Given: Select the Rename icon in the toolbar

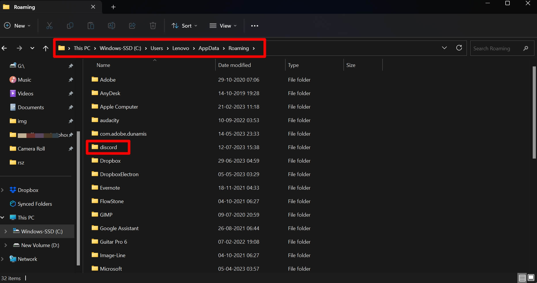Looking at the screenshot, I should [x=111, y=26].
